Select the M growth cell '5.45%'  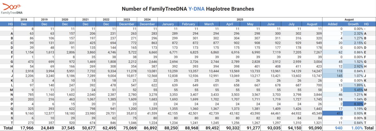point(353,89)
